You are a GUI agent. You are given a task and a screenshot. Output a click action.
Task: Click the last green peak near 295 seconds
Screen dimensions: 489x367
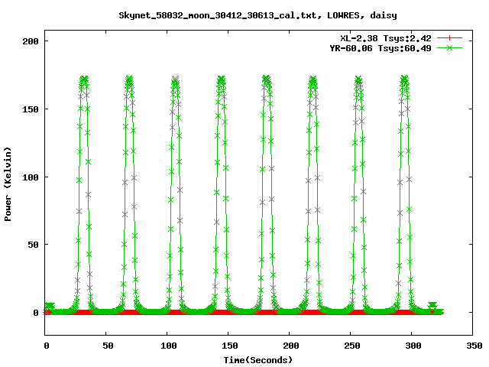[404, 80]
